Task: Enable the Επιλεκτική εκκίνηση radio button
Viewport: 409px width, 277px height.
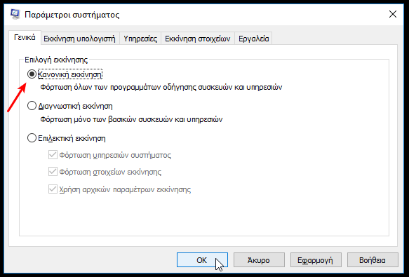Action: [32, 138]
